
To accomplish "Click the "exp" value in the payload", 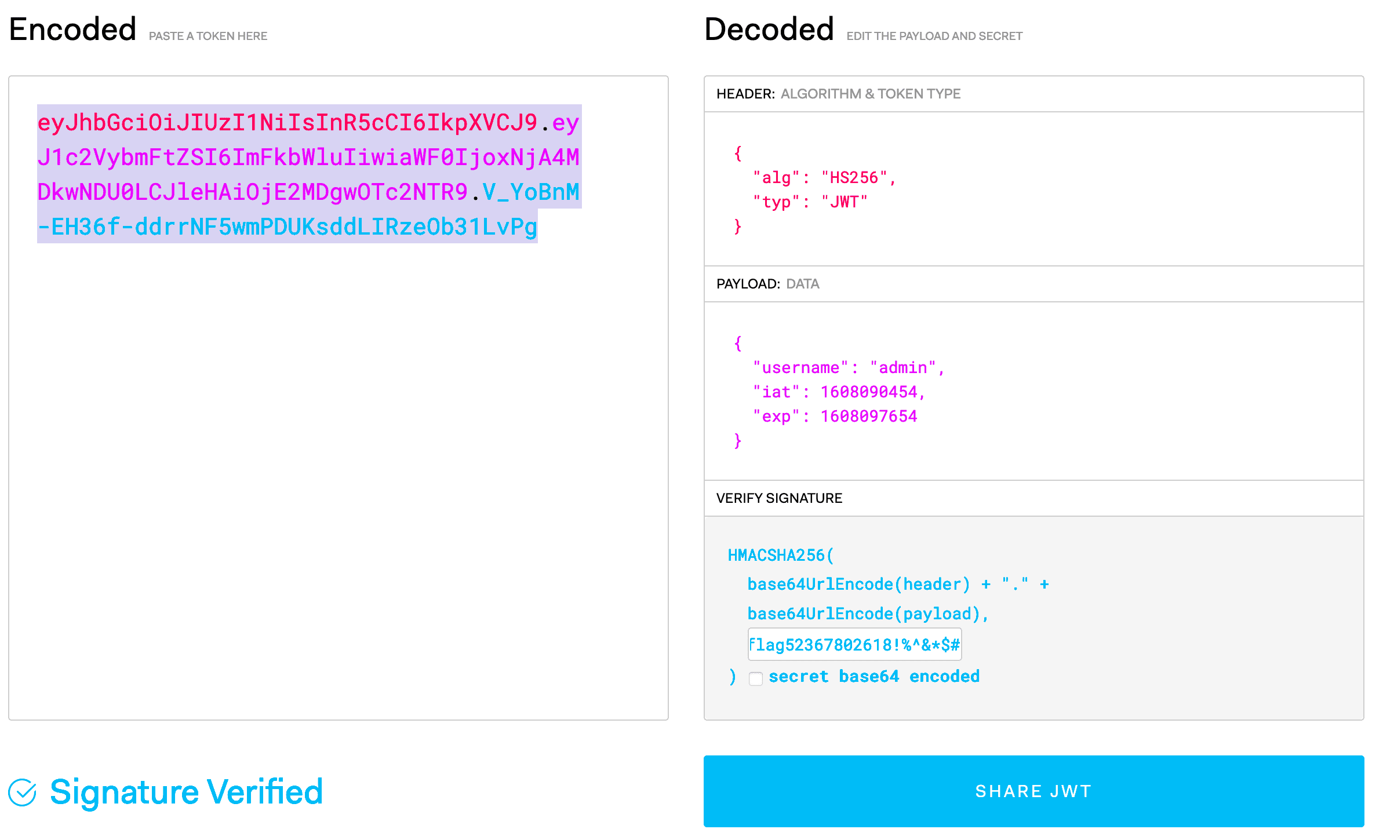I will [868, 417].
